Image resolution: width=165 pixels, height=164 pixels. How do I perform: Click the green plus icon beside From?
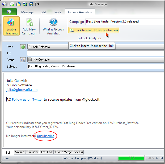[23, 47]
